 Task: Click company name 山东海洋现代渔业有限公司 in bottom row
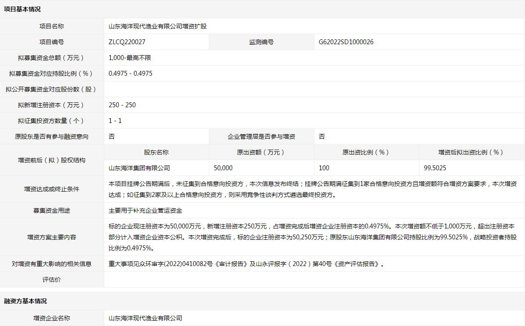[145, 318]
